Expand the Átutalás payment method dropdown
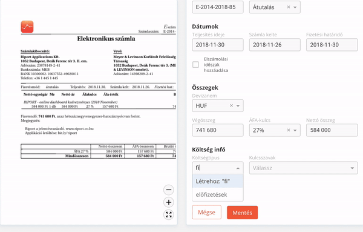The width and height of the screenshot is (363, 232). (295, 7)
